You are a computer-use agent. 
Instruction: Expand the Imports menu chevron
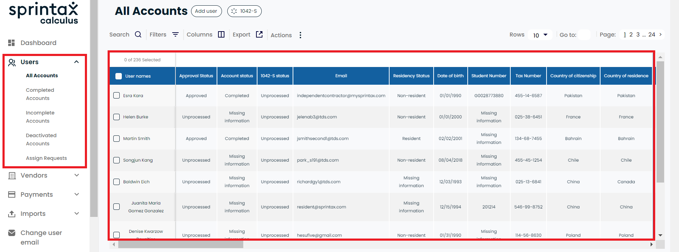point(76,214)
